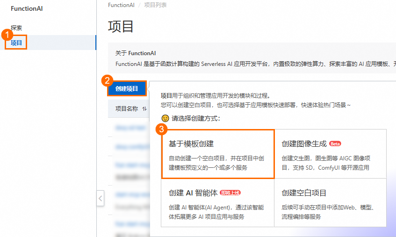The width and height of the screenshot is (396, 237).
Task: Click the 即将上线 badge
Action: pos(230,193)
